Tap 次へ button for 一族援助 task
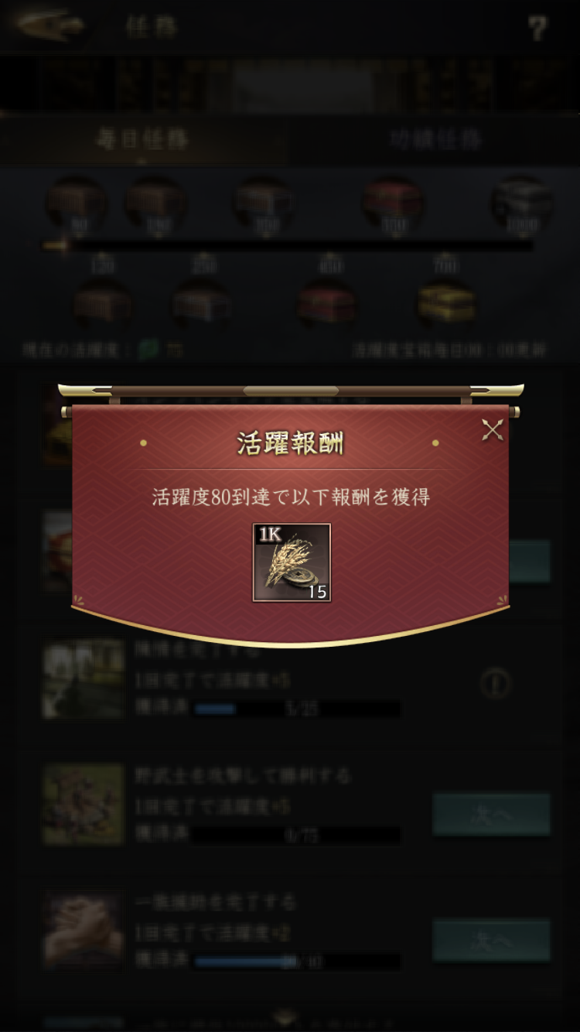The image size is (580, 1032). (x=492, y=941)
